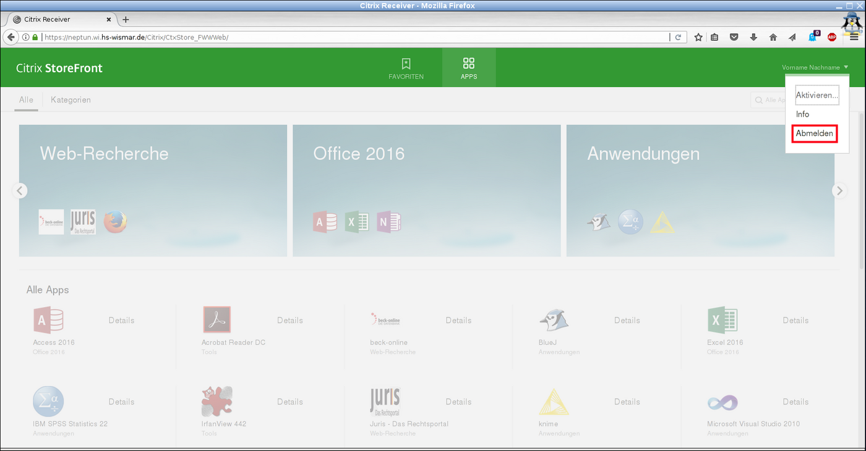The image size is (866, 451).
Task: Click the paper plane share icon
Action: pyautogui.click(x=792, y=37)
